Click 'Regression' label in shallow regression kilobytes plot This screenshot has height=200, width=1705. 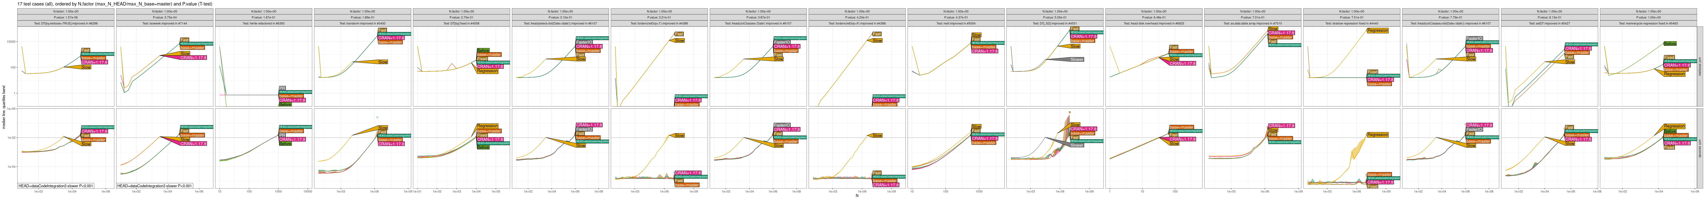(1377, 30)
